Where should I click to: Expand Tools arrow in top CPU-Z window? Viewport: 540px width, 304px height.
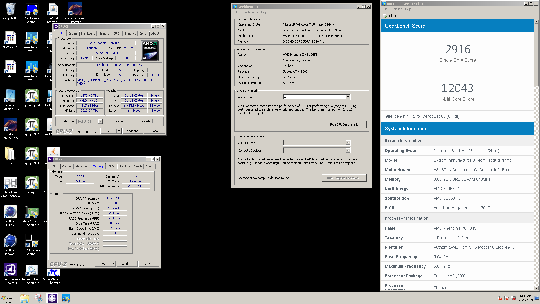[119, 131]
